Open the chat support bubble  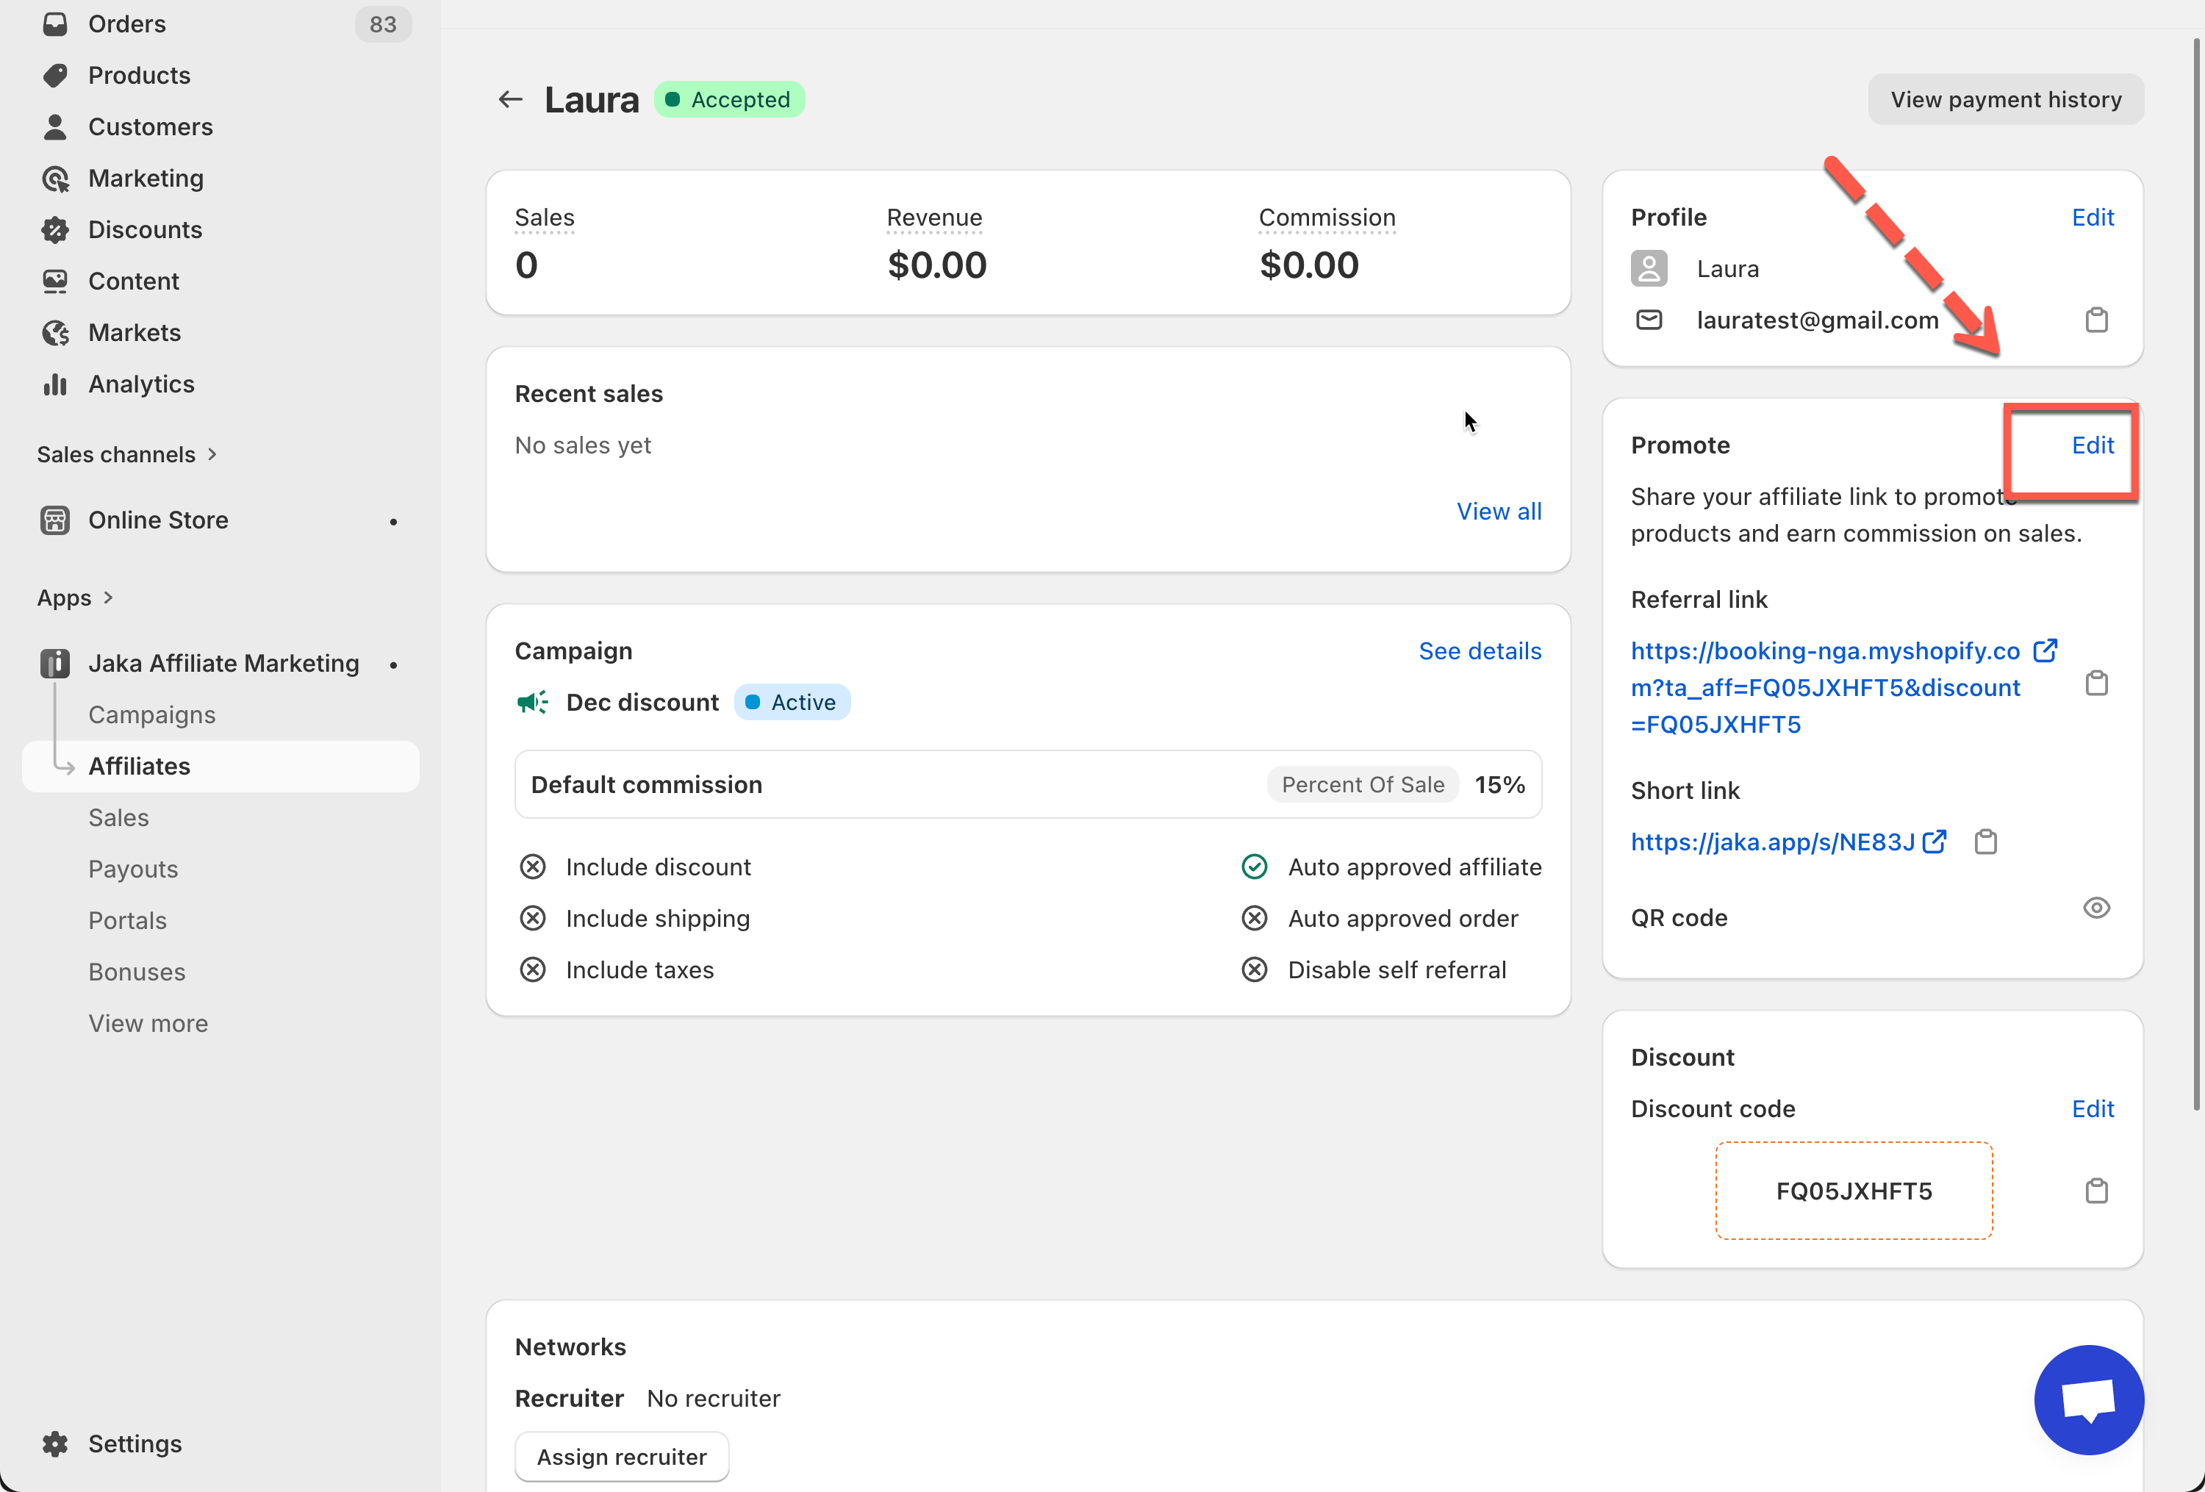tap(2088, 1400)
